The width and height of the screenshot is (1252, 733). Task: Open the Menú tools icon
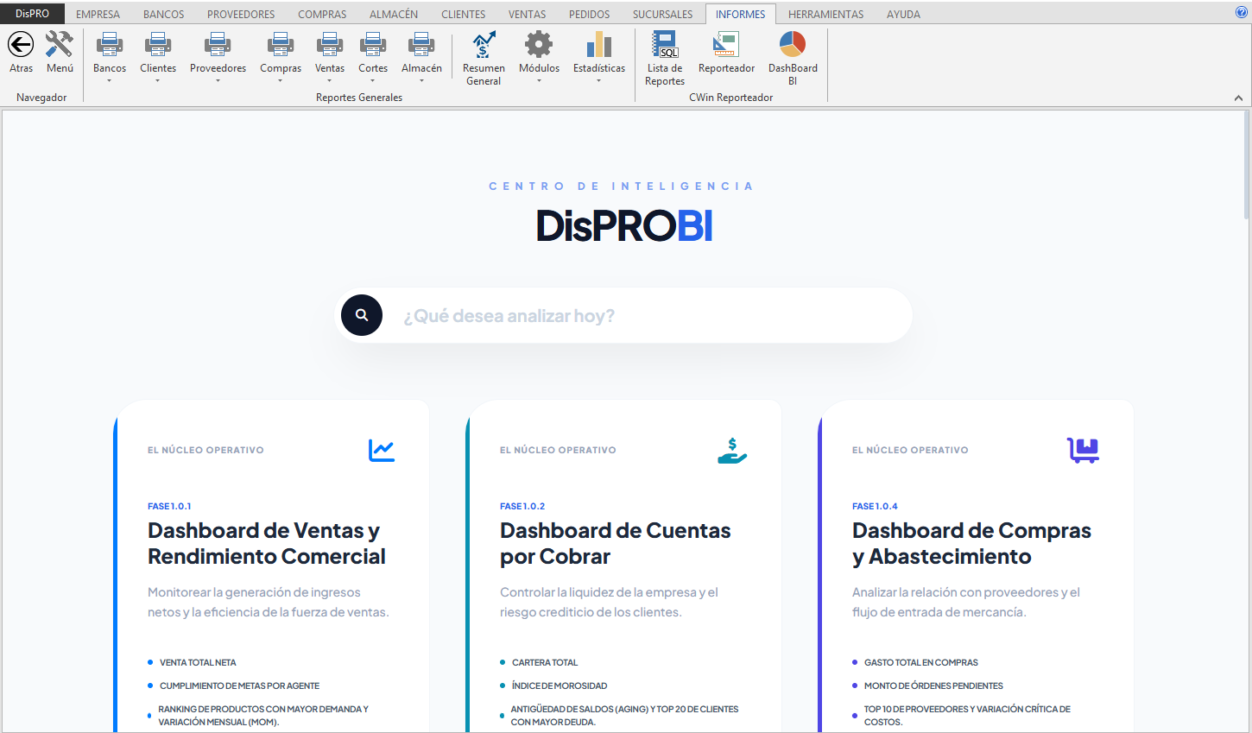pyautogui.click(x=60, y=44)
